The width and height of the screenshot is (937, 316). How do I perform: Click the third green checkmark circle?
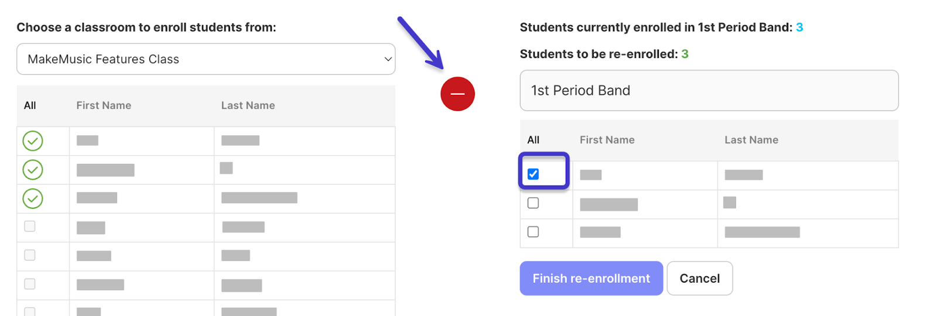33,198
